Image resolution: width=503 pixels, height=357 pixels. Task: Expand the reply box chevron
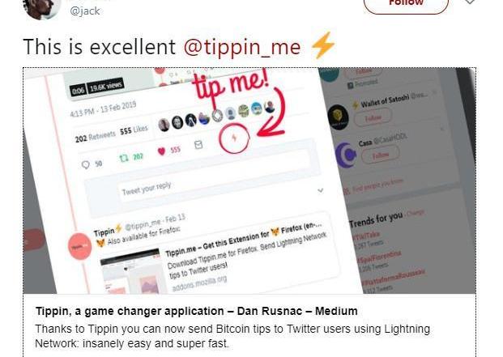(320, 191)
